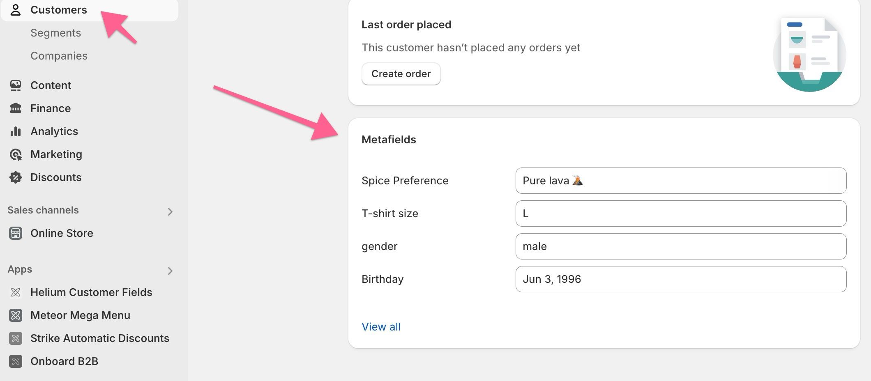
Task: Click the Finance bank icon
Action: (x=16, y=108)
